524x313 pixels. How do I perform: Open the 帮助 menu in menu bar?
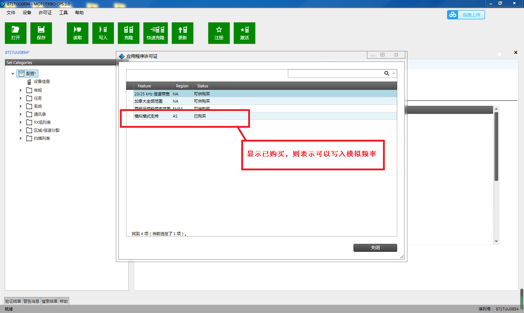pos(79,13)
